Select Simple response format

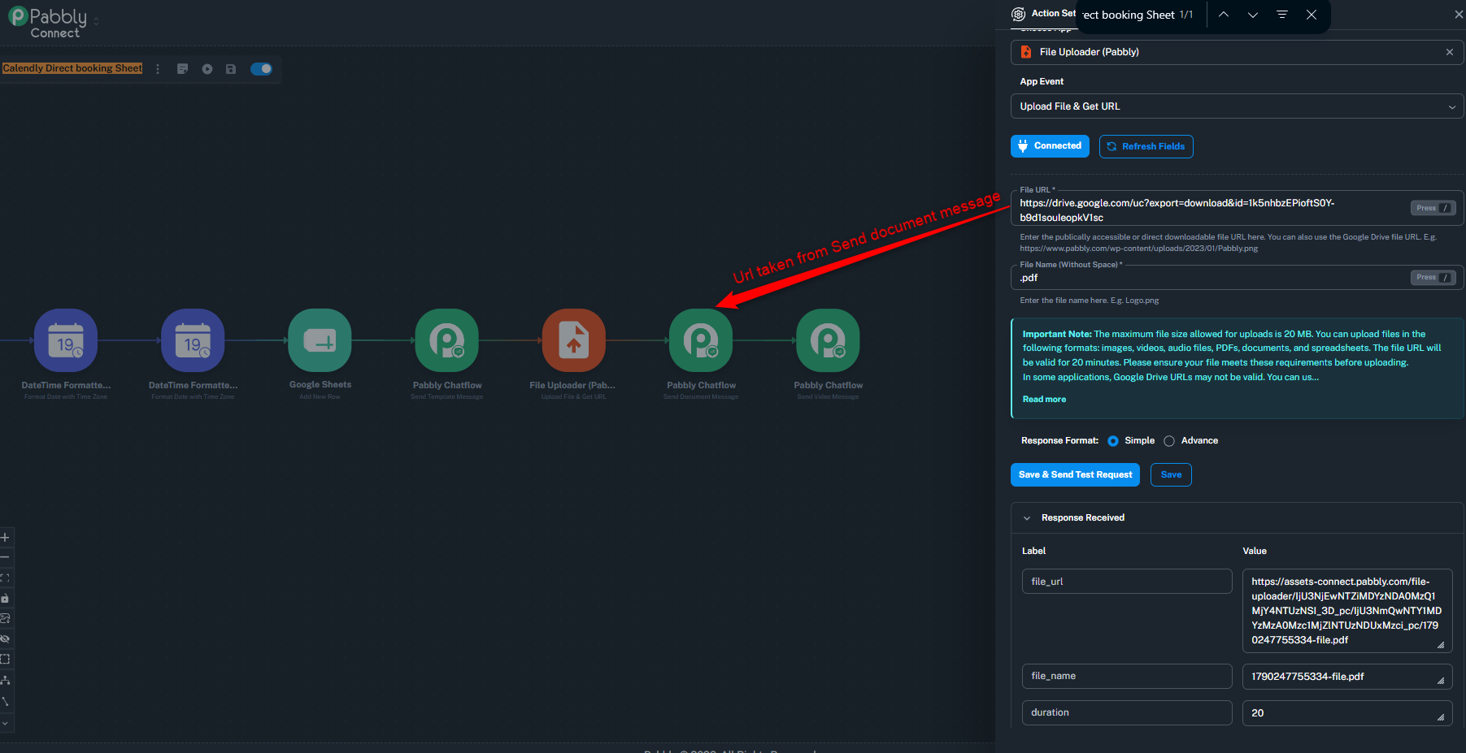1113,441
